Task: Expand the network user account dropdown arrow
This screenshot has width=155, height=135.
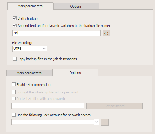Action: click(x=97, y=122)
